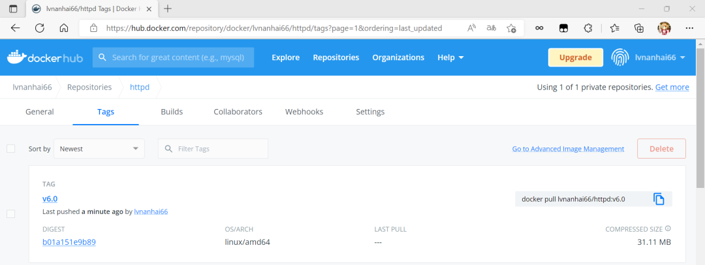
Task: Expand the Help menu
Action: [x=450, y=57]
